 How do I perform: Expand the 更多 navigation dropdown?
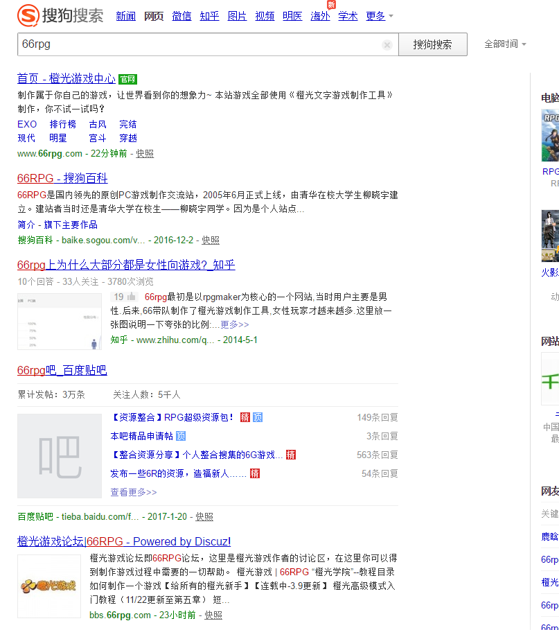[380, 16]
